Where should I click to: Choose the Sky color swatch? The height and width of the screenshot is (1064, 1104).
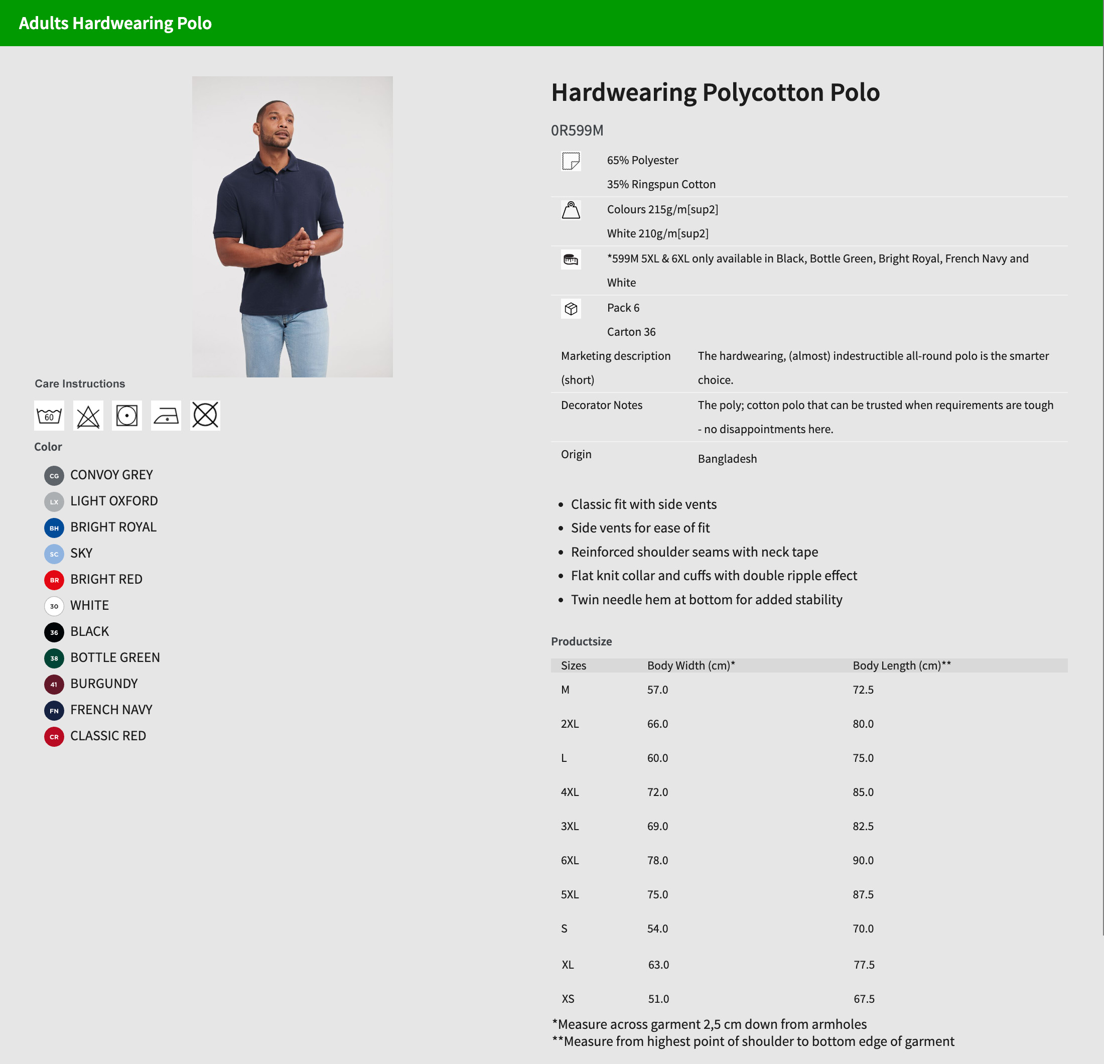coord(54,554)
